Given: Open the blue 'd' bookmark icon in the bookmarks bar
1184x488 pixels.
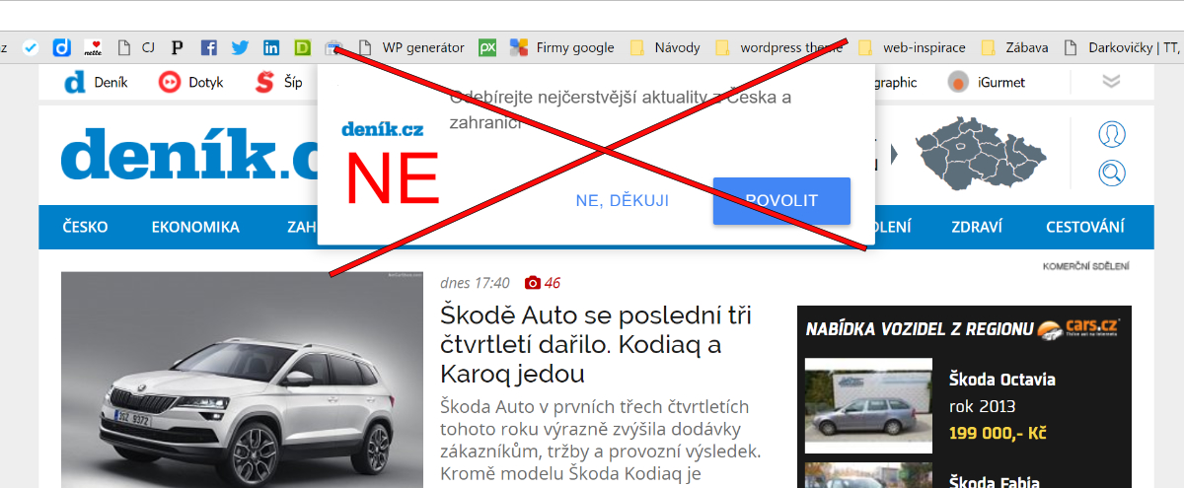Looking at the screenshot, I should pyautogui.click(x=61, y=47).
